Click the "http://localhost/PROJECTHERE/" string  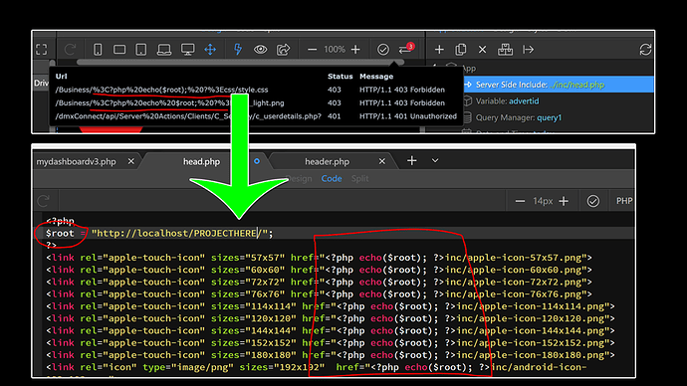(x=179, y=233)
